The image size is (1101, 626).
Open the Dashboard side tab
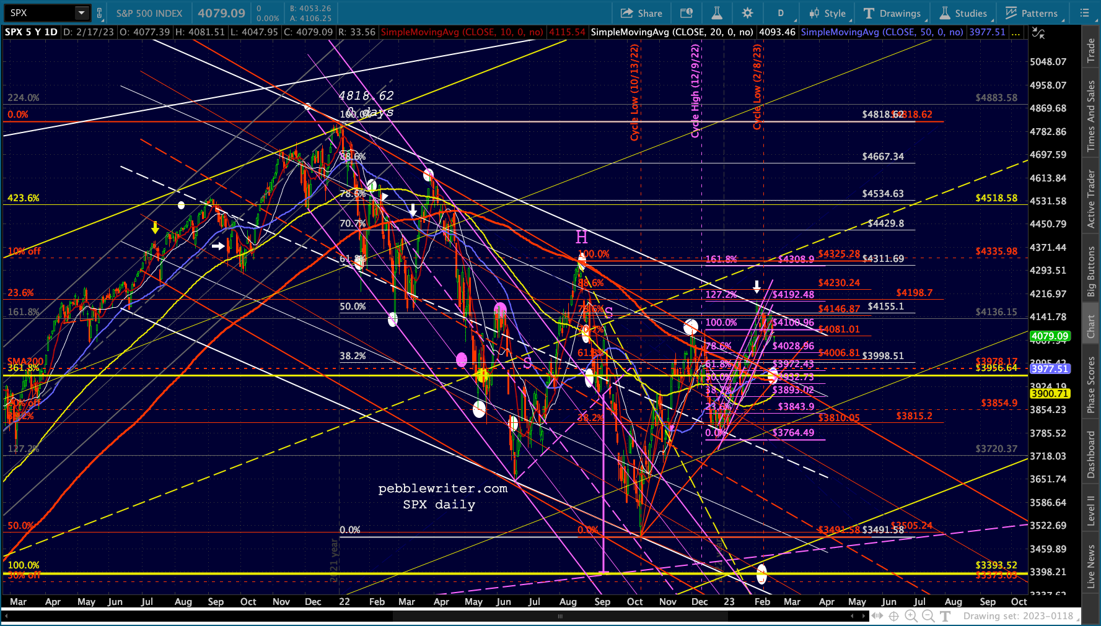click(1091, 455)
